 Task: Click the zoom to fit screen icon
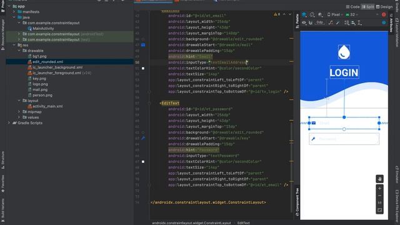pos(379,210)
